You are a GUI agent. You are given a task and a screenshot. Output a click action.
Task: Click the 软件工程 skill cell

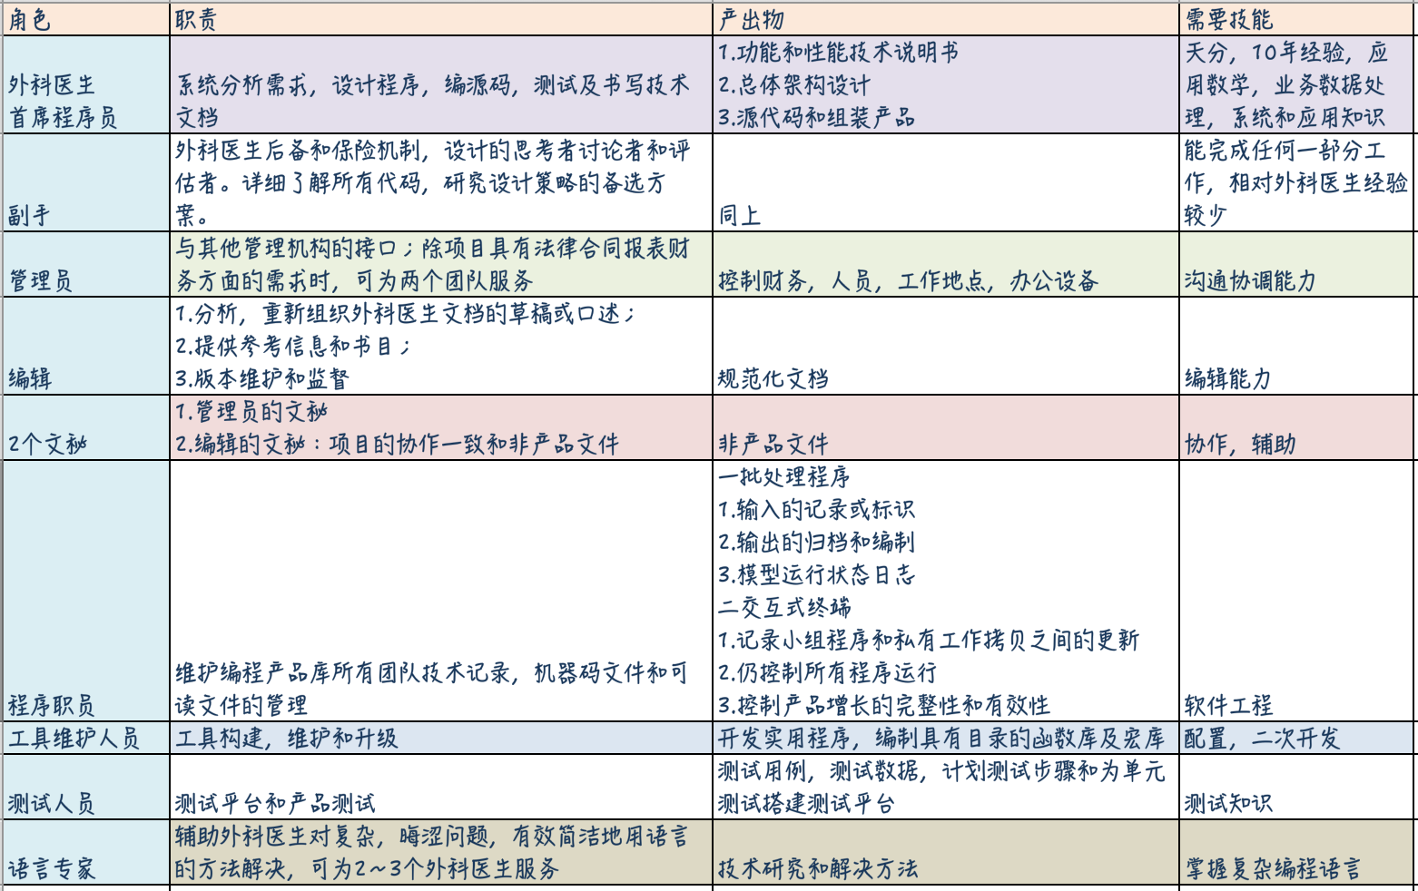[x=1298, y=591]
